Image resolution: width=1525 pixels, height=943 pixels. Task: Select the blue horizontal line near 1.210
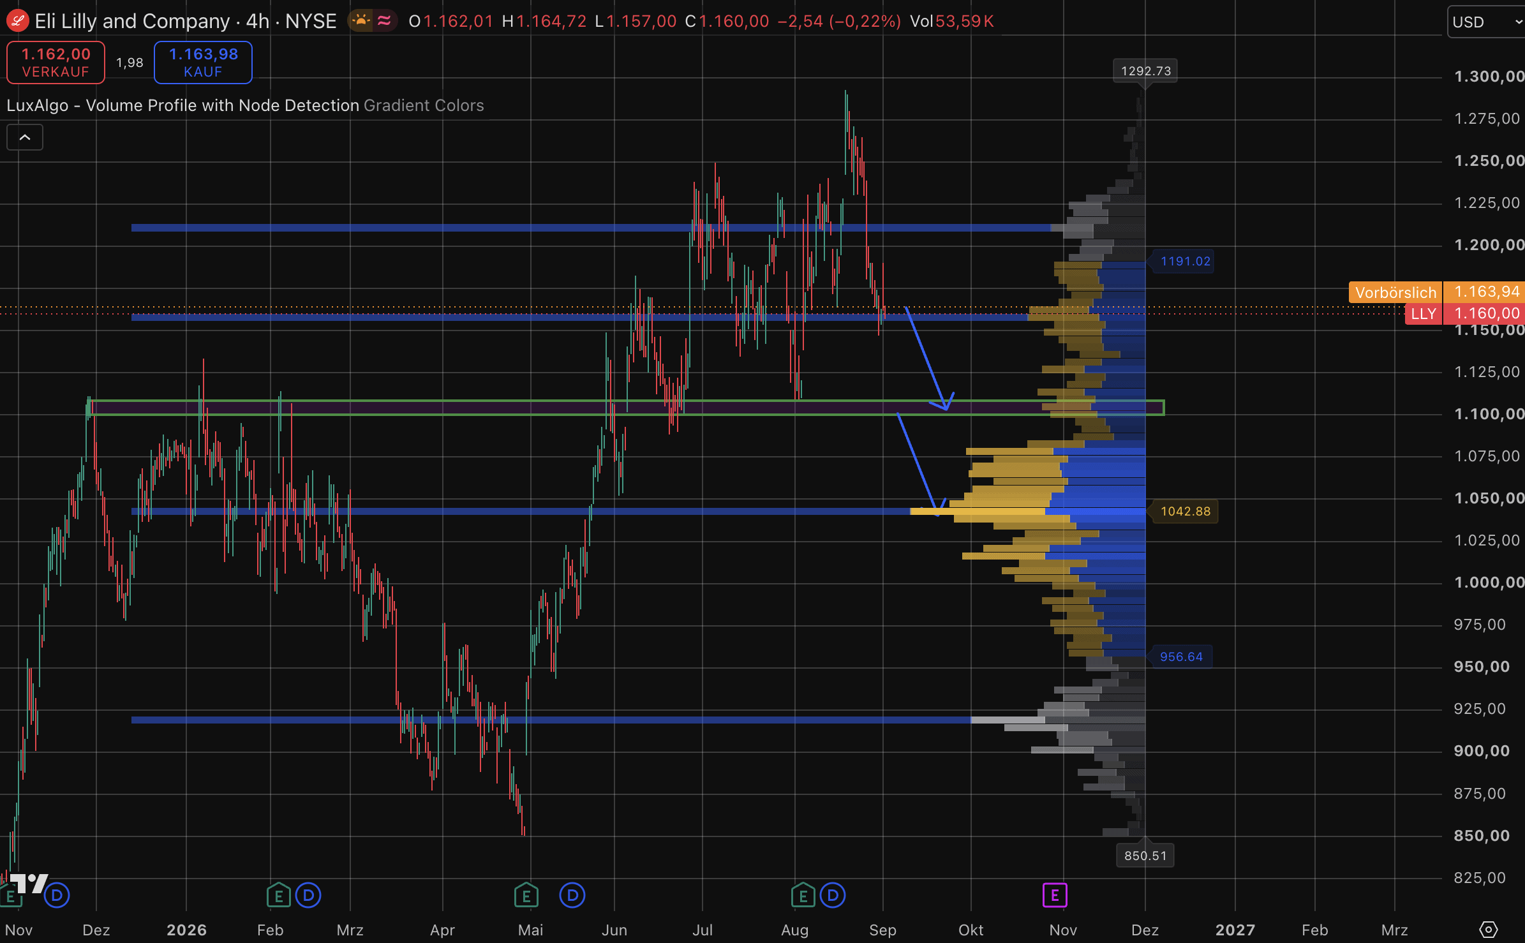[590, 228]
